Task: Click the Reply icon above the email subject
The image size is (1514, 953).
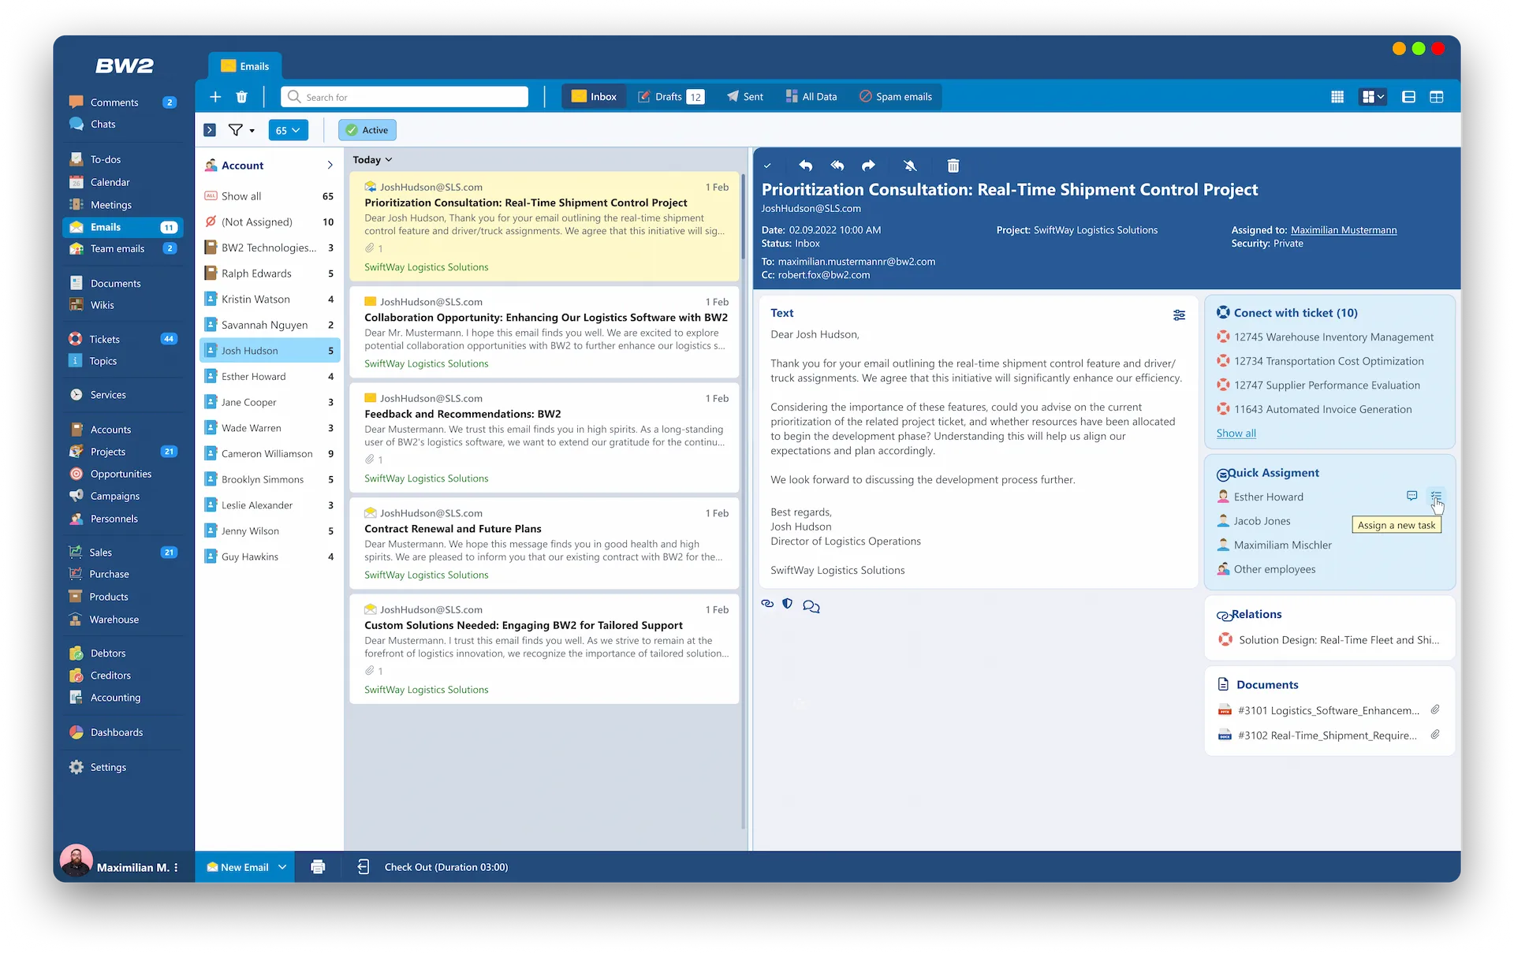Action: [805, 166]
